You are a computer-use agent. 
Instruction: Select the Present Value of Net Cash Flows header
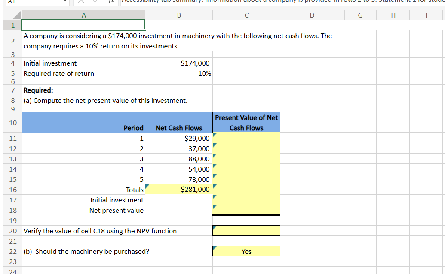[x=246, y=123]
